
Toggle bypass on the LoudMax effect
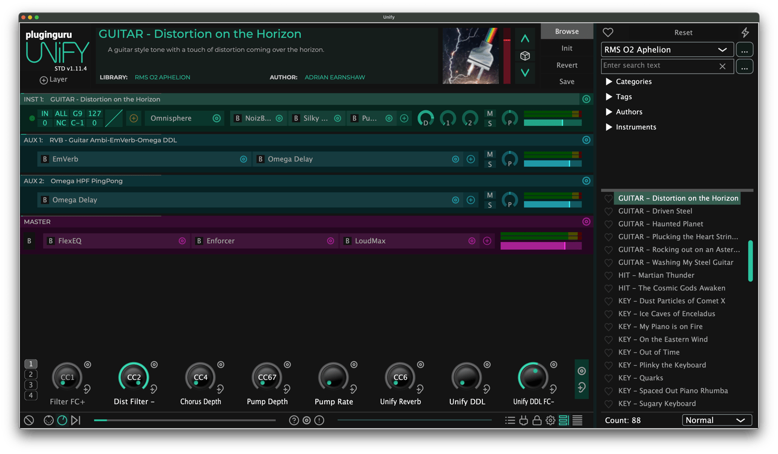pos(347,241)
